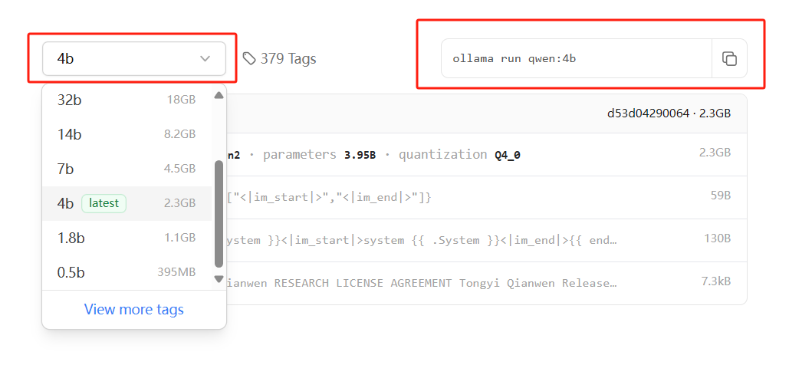Click the green latest badge
This screenshot has height=365, width=789.
coord(104,203)
